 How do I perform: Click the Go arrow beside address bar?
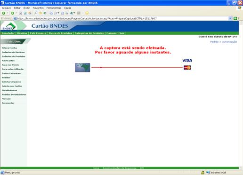(235, 18)
